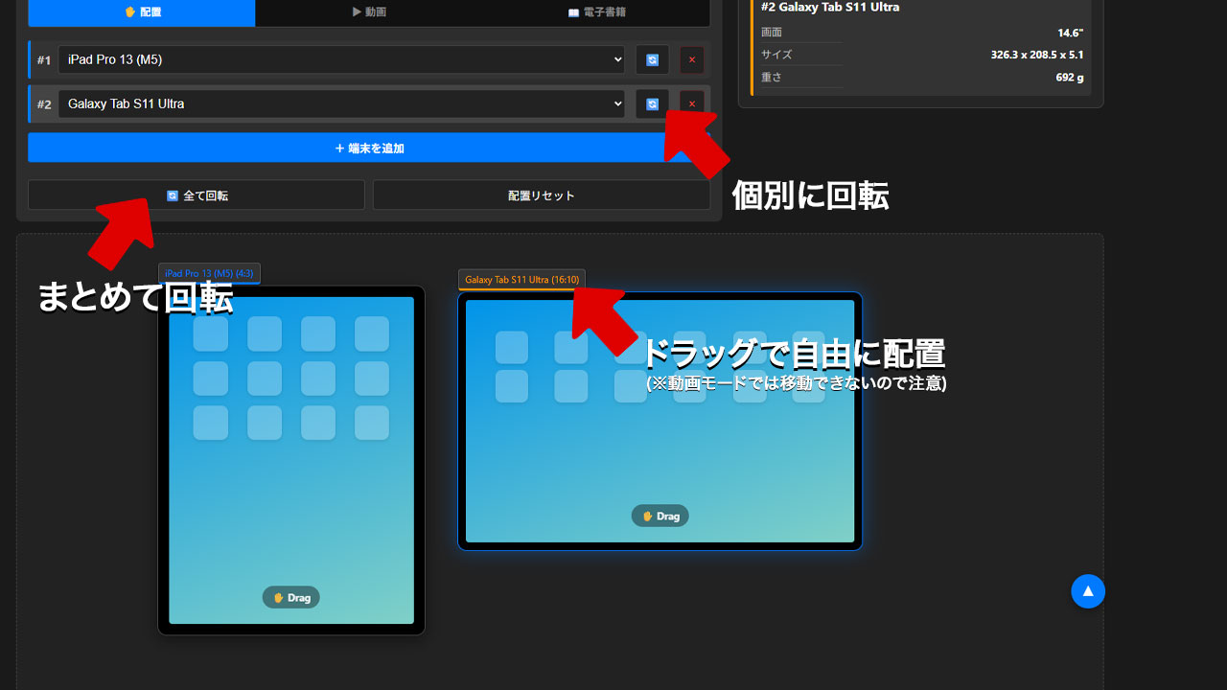1227x690 pixels.
Task: Click the red X to remove iPad Pro 13
Action: (x=691, y=59)
